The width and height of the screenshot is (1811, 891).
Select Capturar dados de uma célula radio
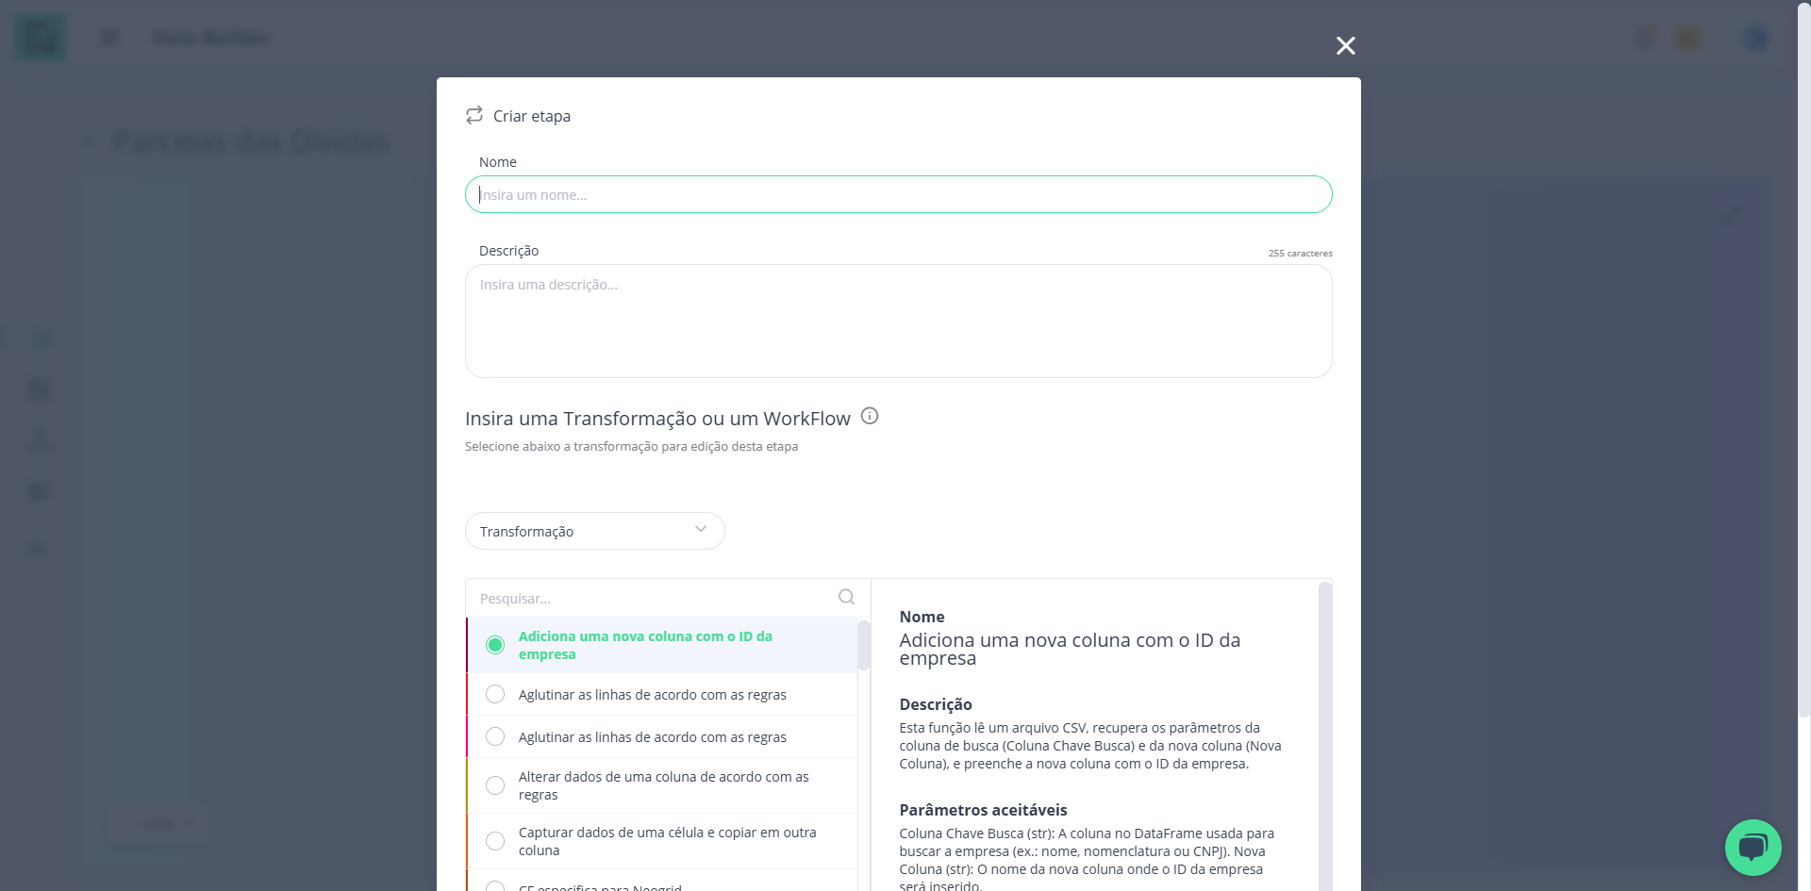495,841
